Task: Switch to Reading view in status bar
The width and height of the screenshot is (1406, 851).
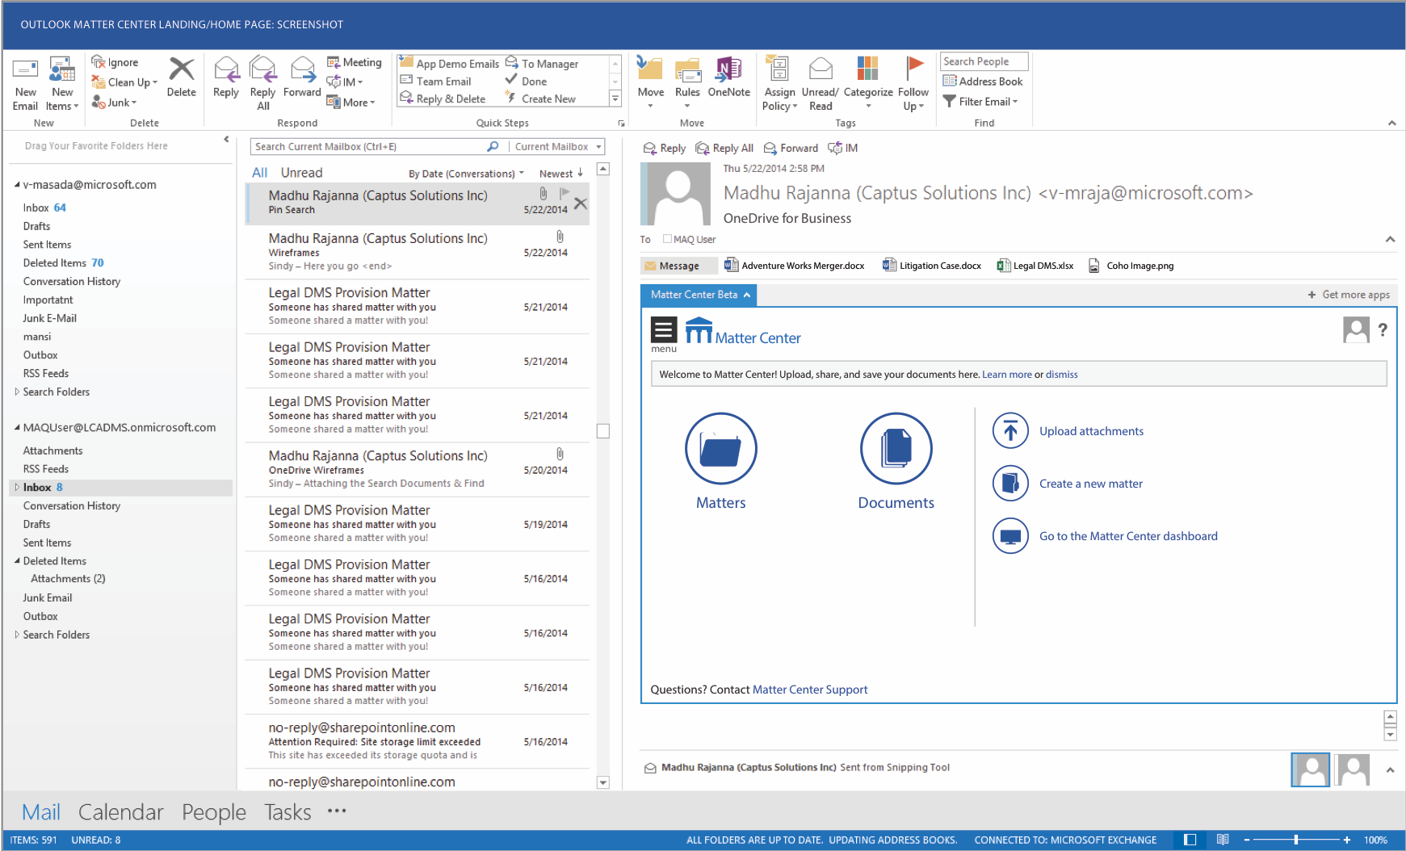Action: click(1223, 840)
